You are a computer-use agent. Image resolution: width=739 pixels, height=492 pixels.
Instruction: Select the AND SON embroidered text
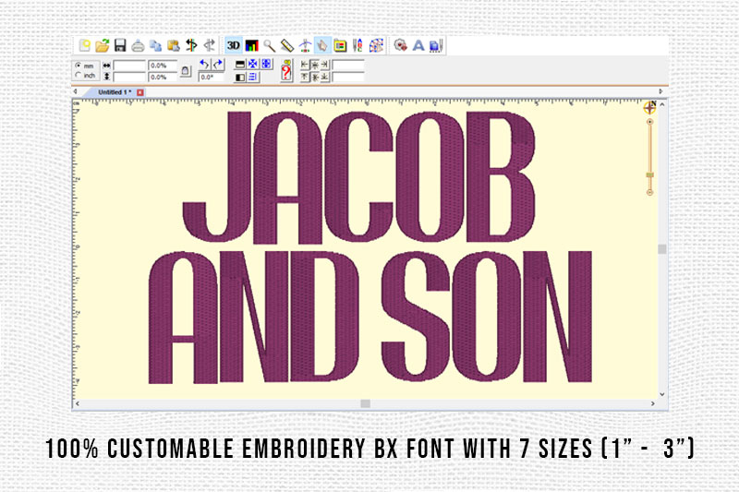point(370,317)
